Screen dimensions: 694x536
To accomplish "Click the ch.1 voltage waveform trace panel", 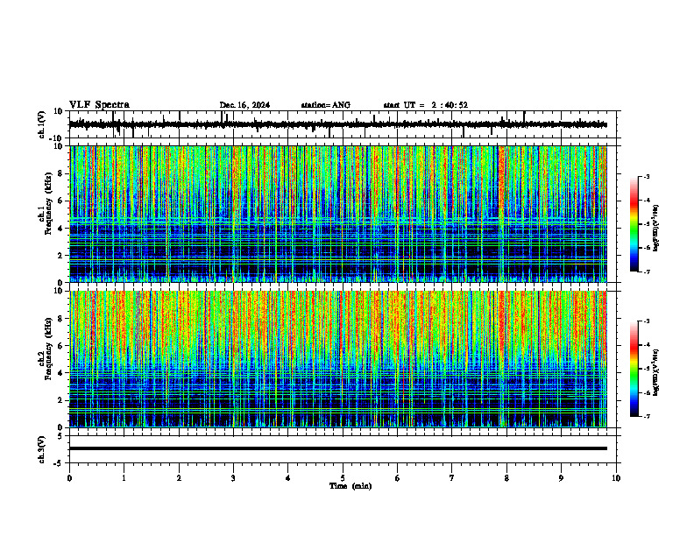I will click(344, 124).
